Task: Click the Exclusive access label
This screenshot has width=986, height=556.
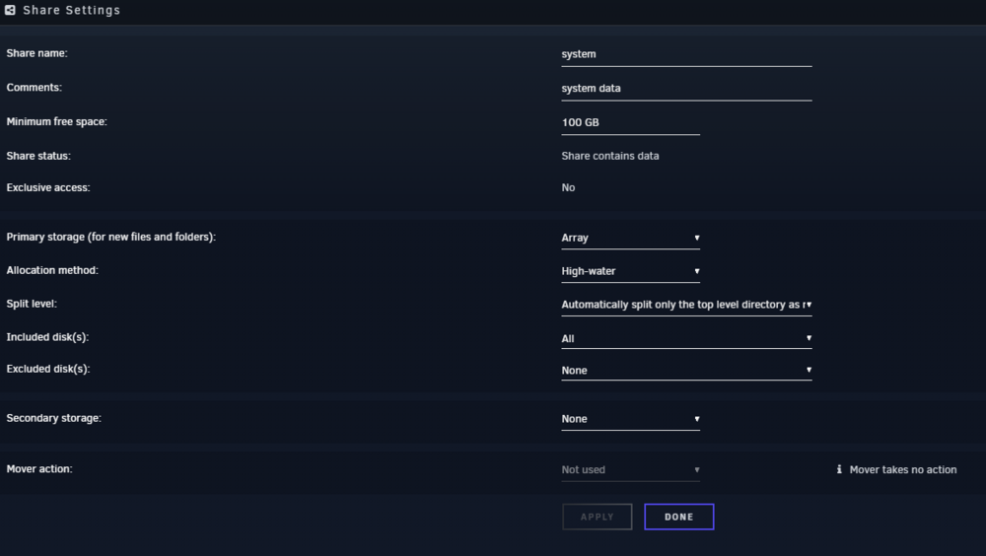Action: coord(48,187)
